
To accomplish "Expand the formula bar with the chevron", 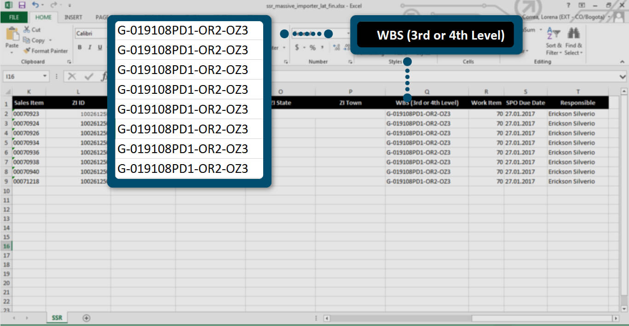I will tap(623, 77).
